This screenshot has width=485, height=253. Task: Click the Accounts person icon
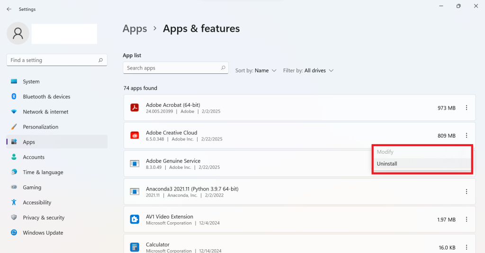point(14,157)
